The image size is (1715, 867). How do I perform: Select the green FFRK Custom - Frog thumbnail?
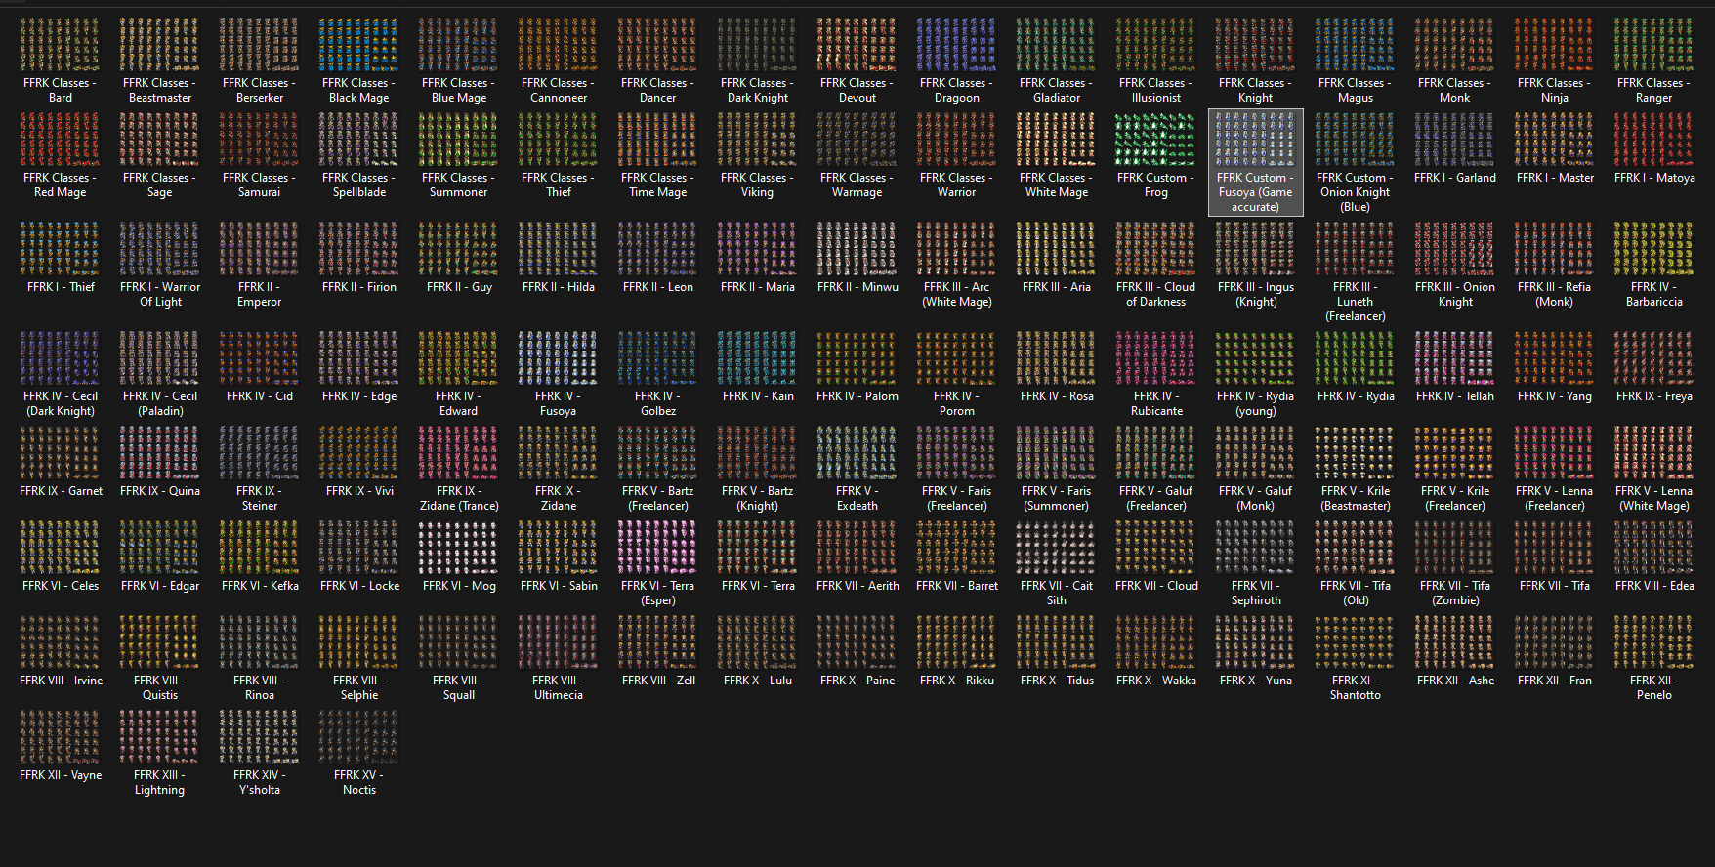coord(1156,140)
